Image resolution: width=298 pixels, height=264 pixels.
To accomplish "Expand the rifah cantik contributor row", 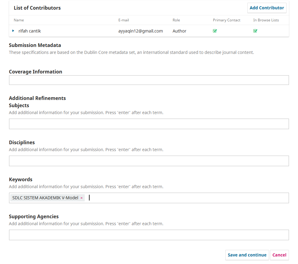I will (x=13, y=31).
